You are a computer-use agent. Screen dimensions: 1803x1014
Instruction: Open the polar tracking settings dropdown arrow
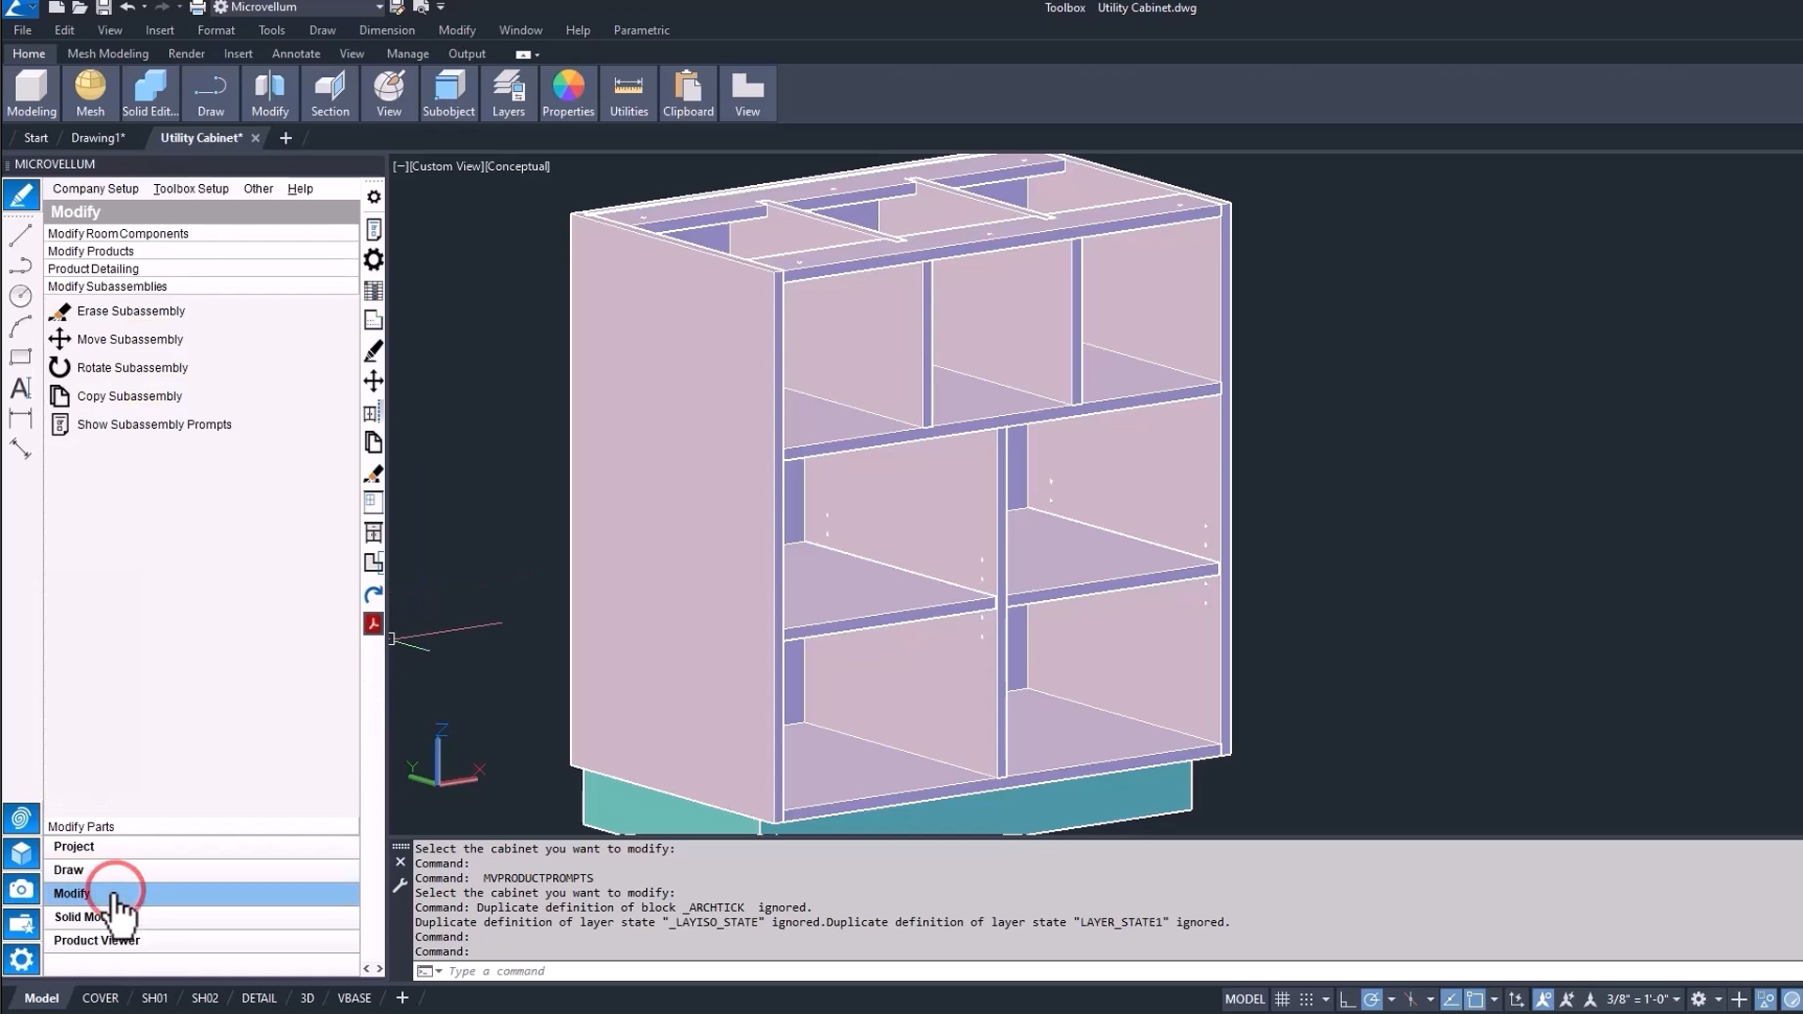(1391, 999)
